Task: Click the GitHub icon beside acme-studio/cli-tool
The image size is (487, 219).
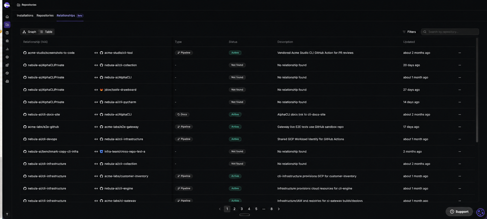Action: [x=101, y=53]
